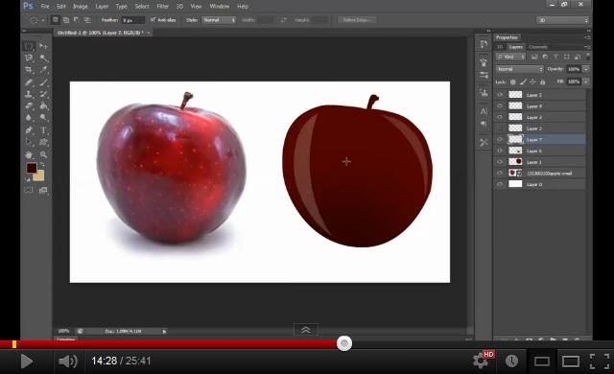Open the Layers panel flyout menu

point(587,47)
